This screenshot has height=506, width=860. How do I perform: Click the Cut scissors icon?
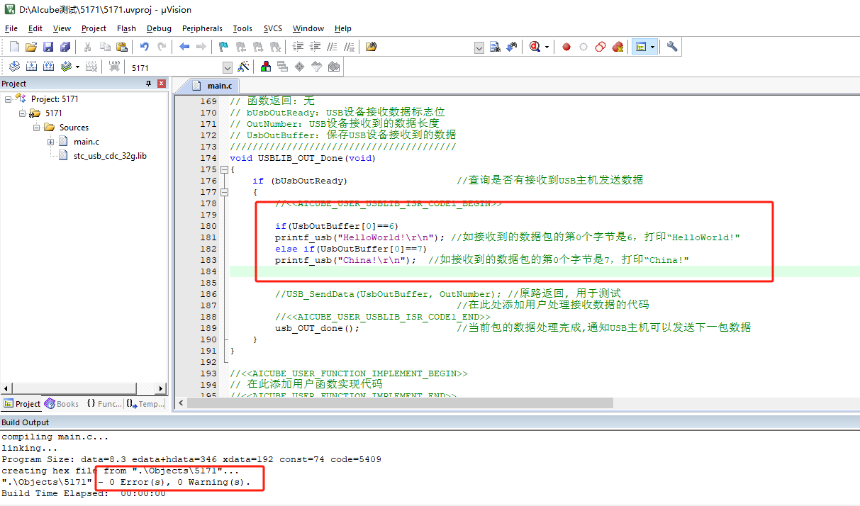tap(88, 47)
